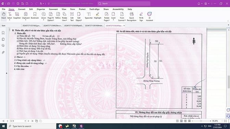Go to the first page
Screen dimensions: 230x129
[x=3, y=121]
